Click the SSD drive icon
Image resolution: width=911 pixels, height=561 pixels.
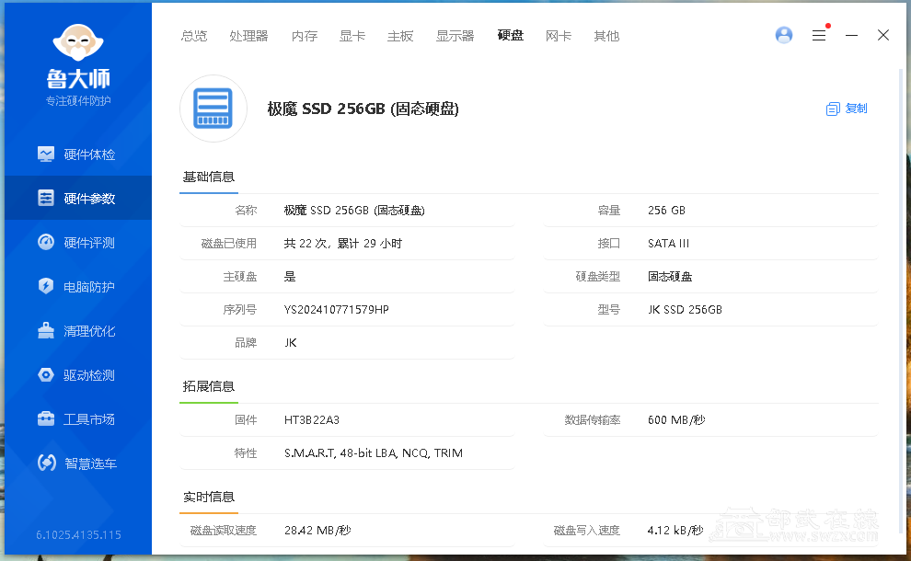tap(213, 109)
